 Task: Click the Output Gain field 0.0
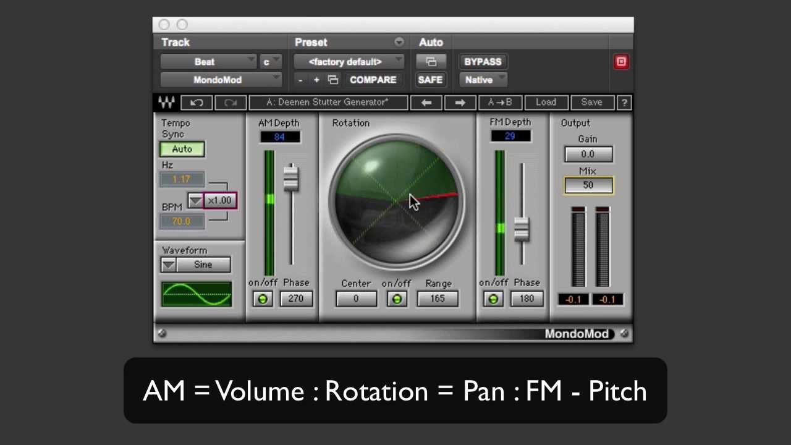588,154
